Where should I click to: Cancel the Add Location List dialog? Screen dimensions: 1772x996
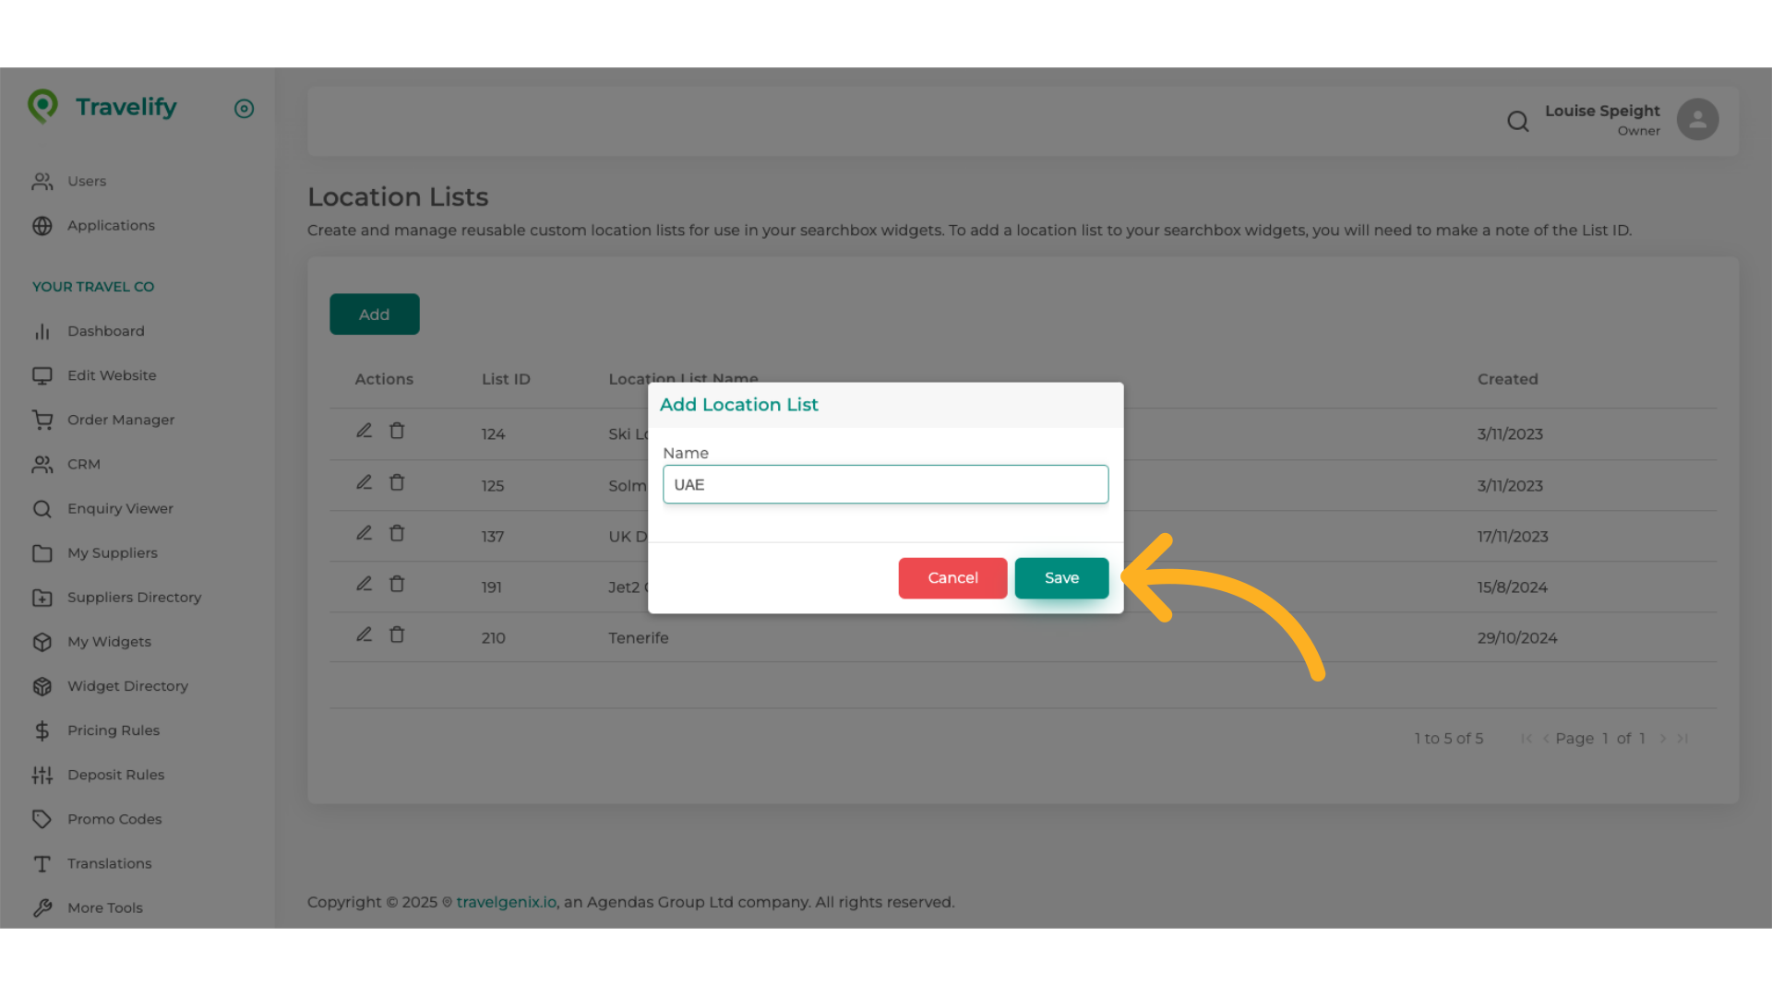coord(952,578)
